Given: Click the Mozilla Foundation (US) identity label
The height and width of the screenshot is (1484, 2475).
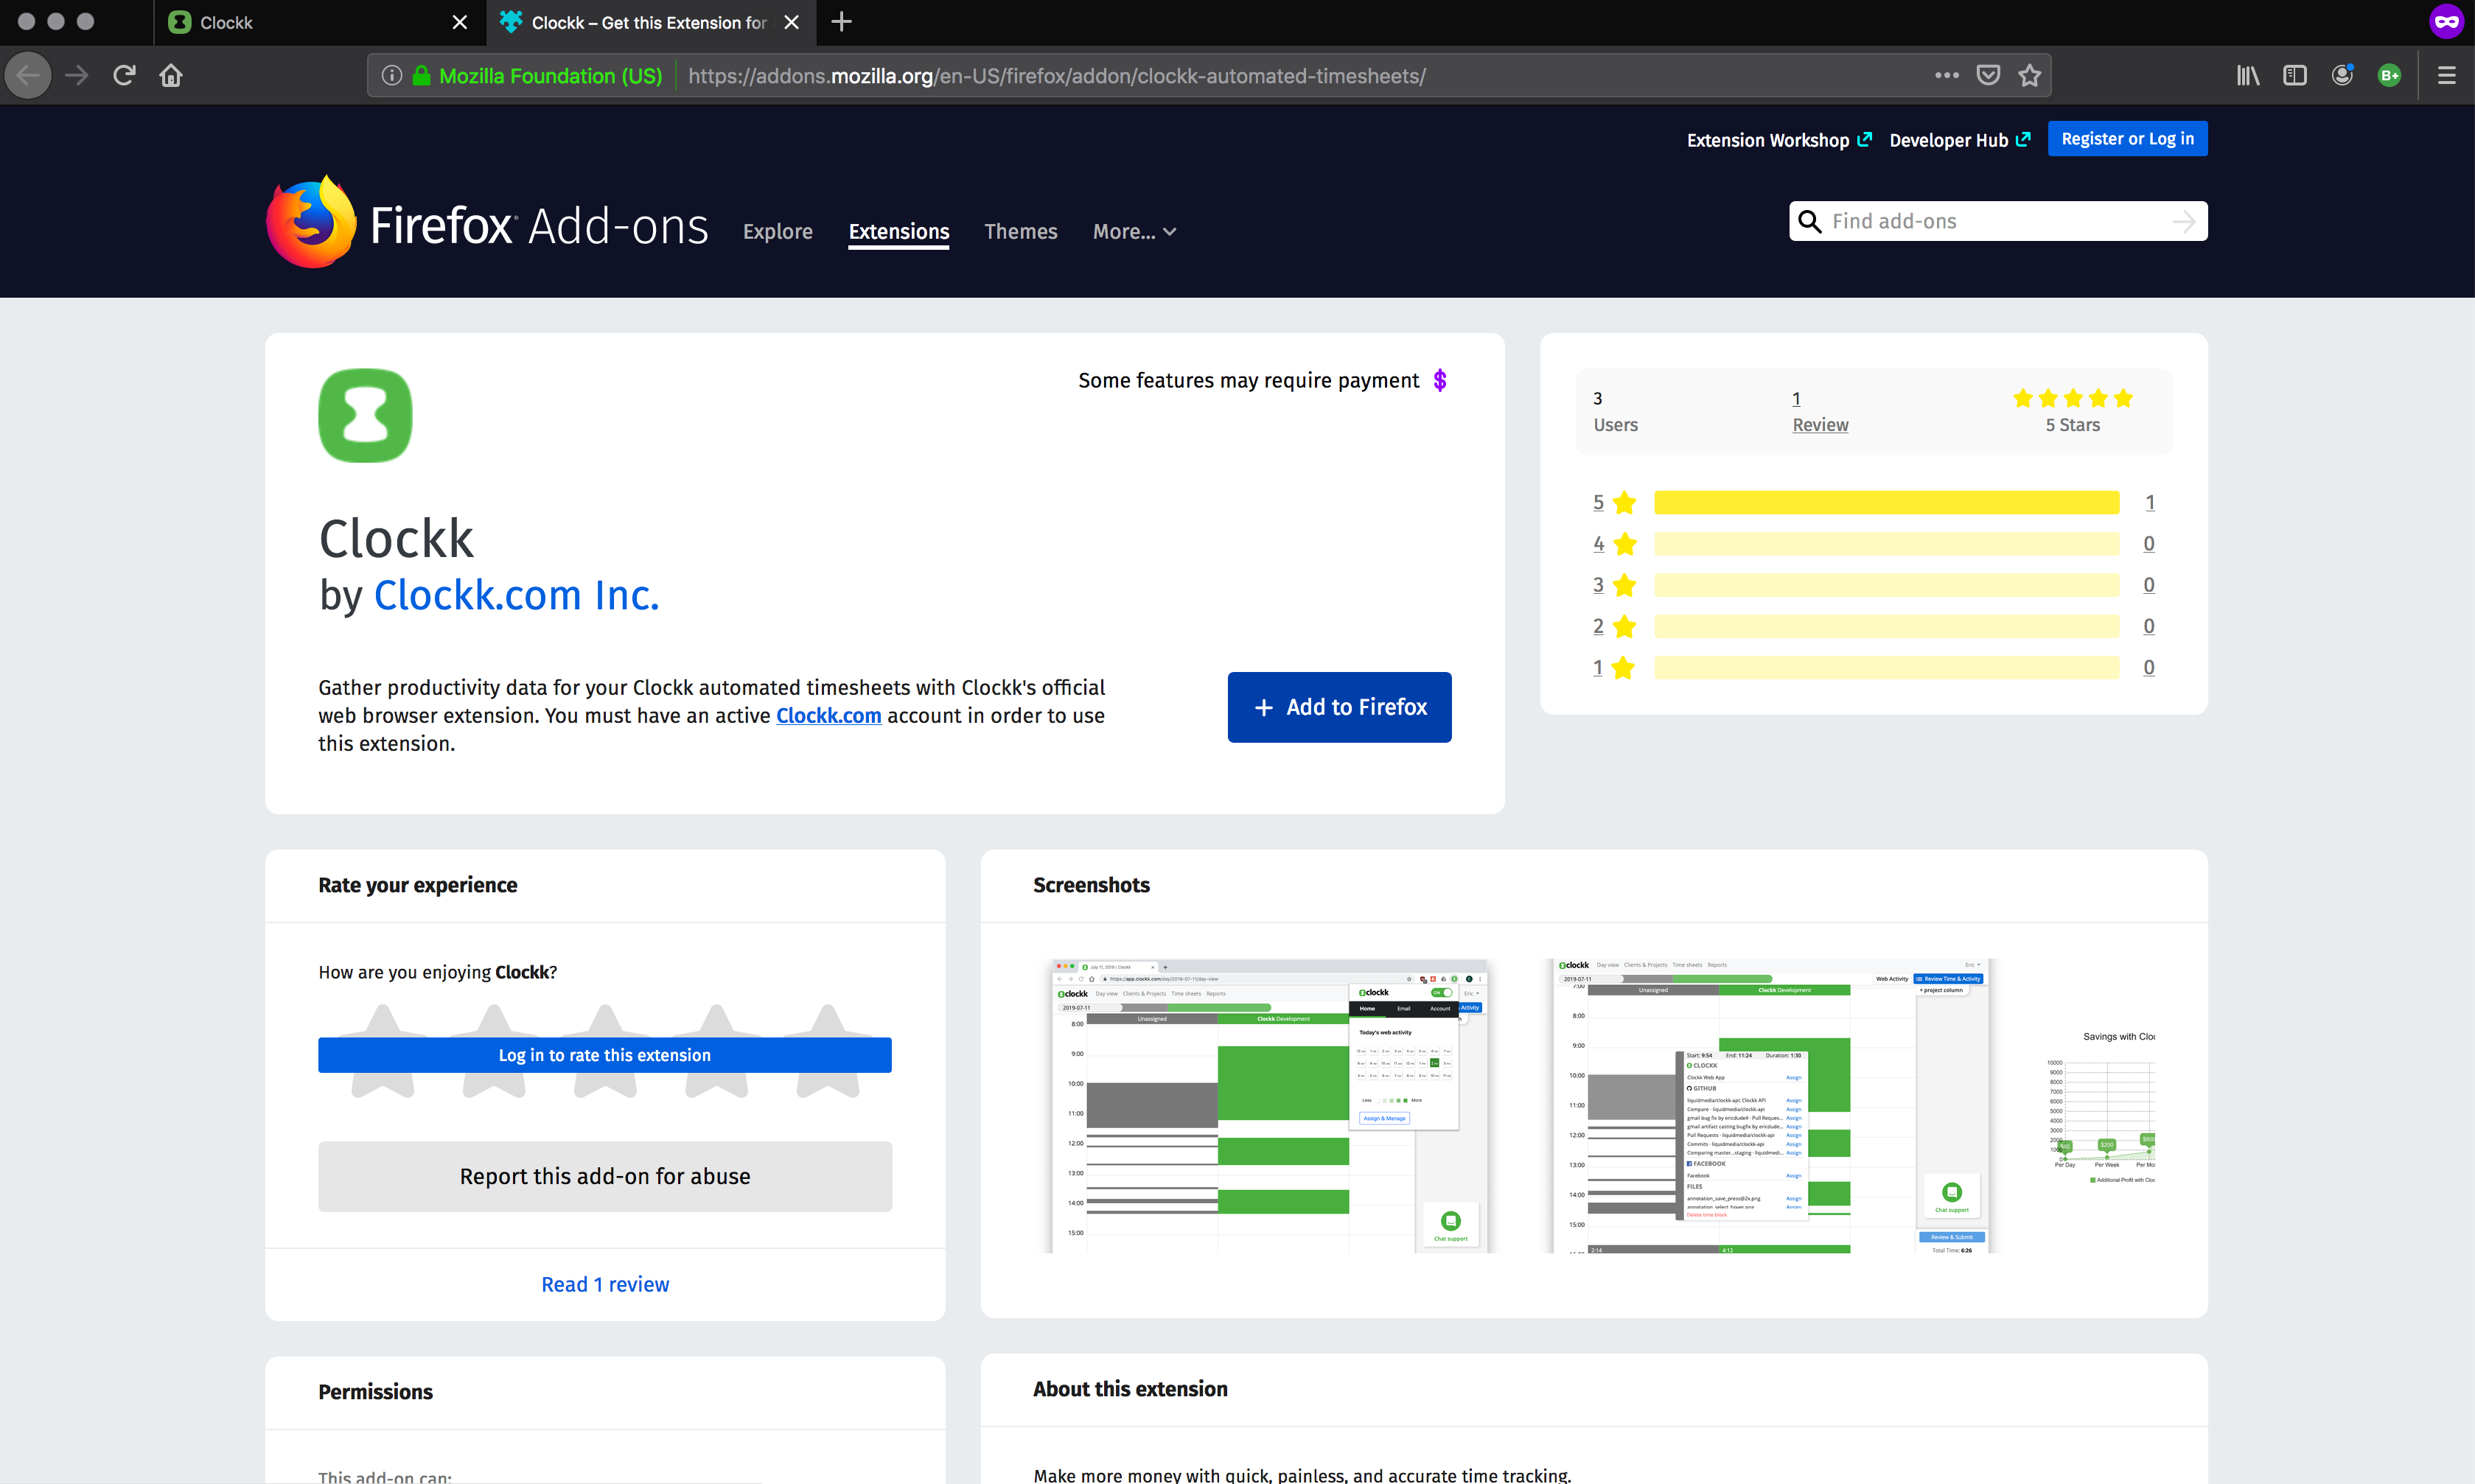Looking at the screenshot, I should (x=550, y=75).
